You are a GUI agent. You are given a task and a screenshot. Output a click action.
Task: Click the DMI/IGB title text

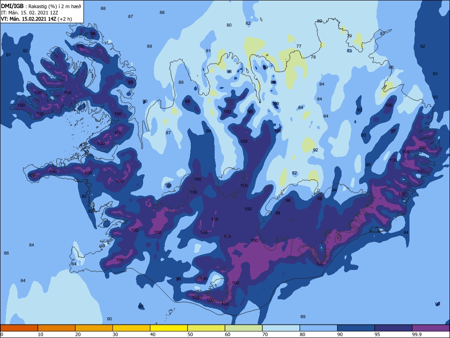pyautogui.click(x=12, y=6)
